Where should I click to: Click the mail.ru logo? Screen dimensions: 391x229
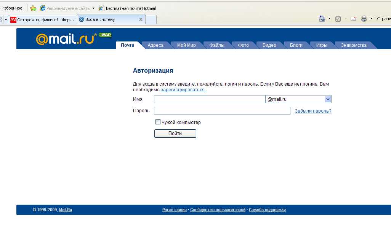[66, 38]
